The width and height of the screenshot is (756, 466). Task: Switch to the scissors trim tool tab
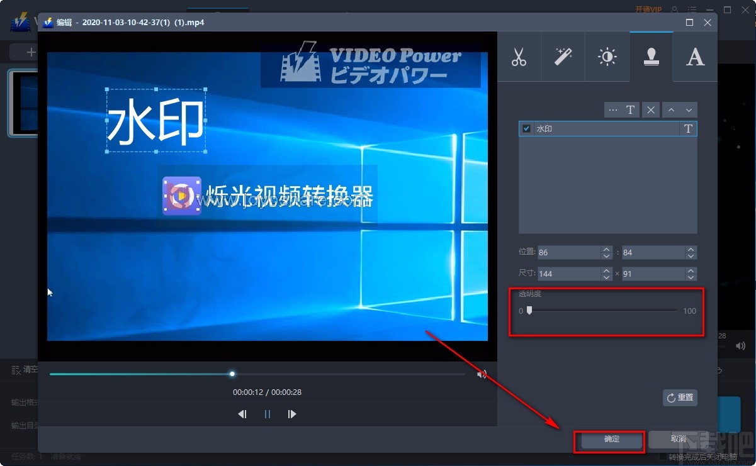click(x=520, y=57)
